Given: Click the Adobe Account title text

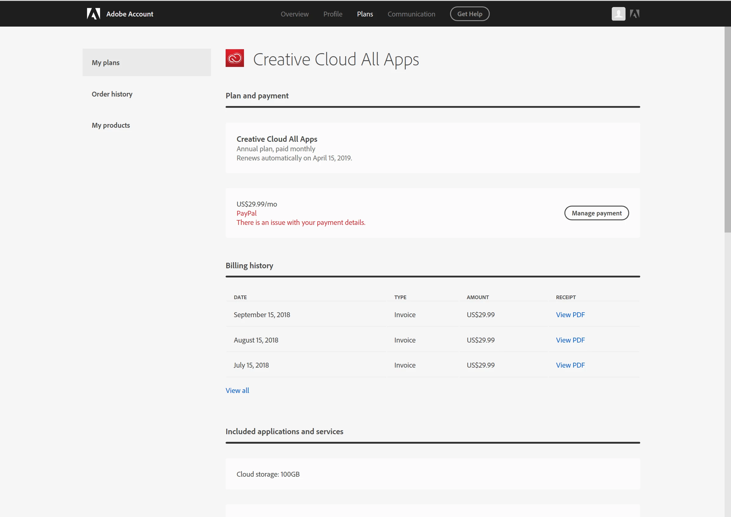Looking at the screenshot, I should point(130,14).
